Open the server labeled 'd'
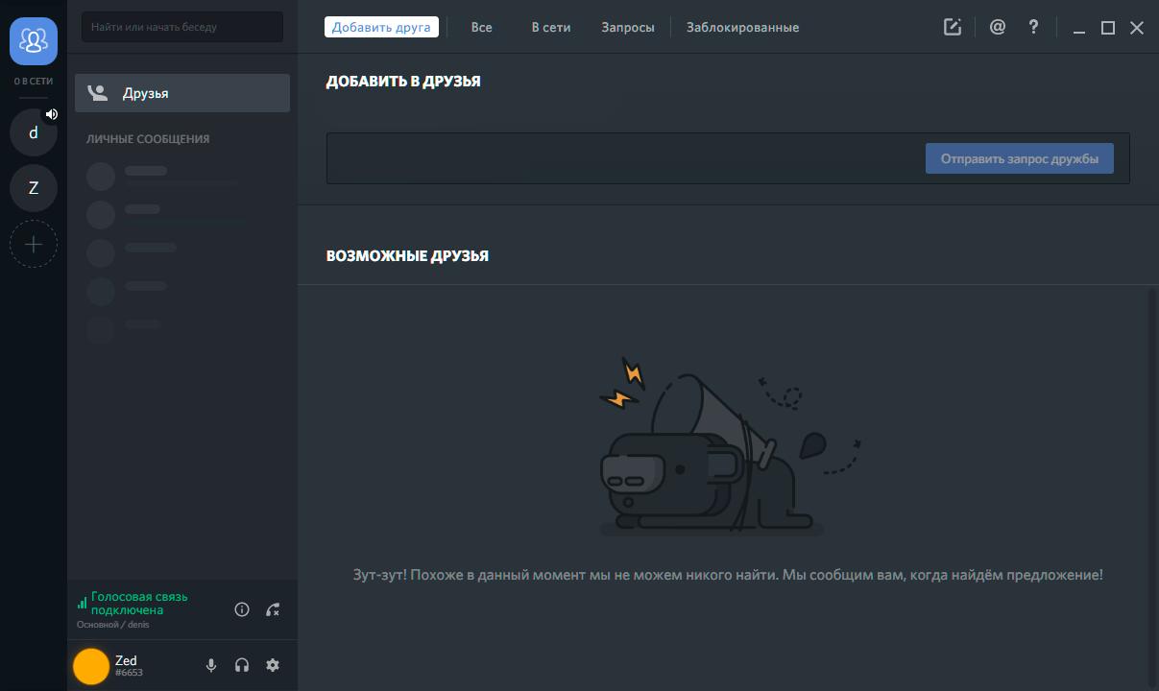Viewport: 1159px width, 691px height. click(x=34, y=132)
